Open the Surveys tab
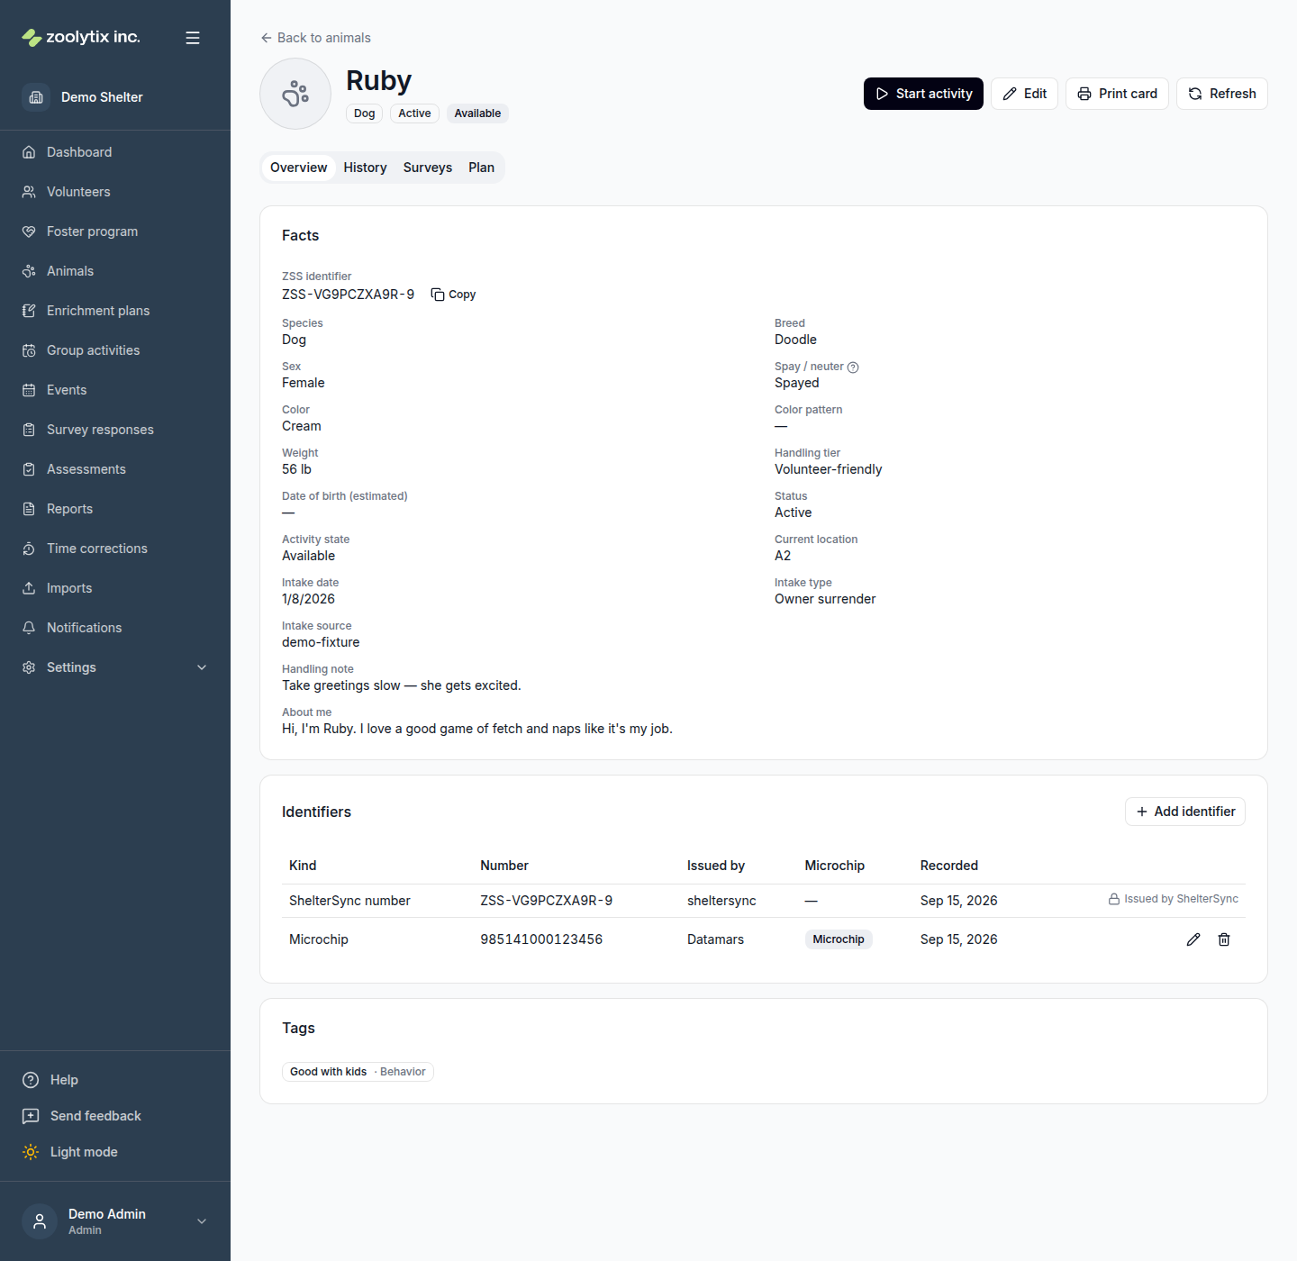This screenshot has width=1297, height=1261. coord(428,168)
